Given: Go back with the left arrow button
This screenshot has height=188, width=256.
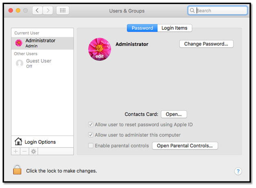Looking at the screenshot, I should [37, 11].
